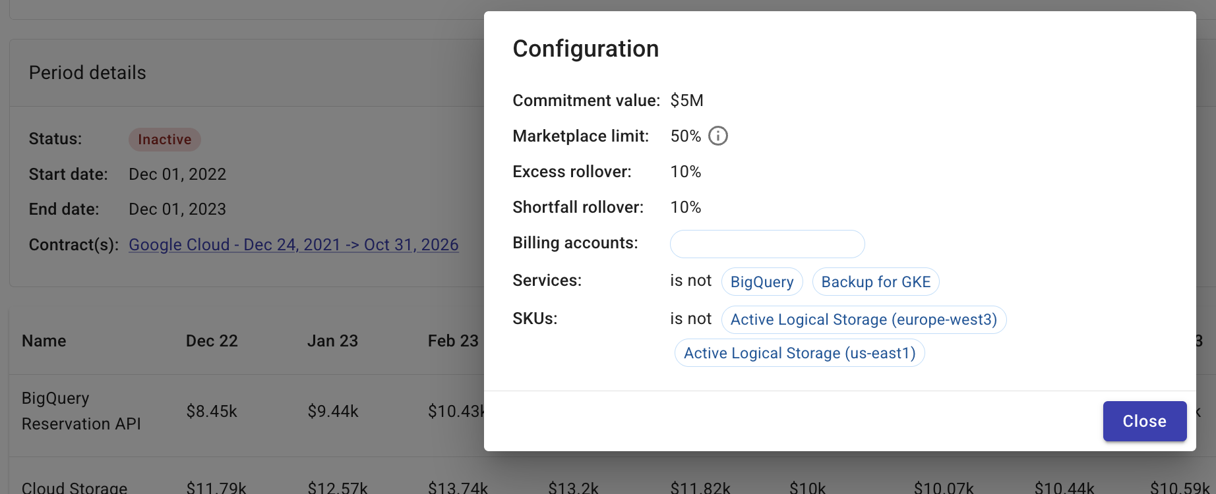The image size is (1216, 494).
Task: Click the $10.07k cell
Action: pyautogui.click(x=944, y=488)
